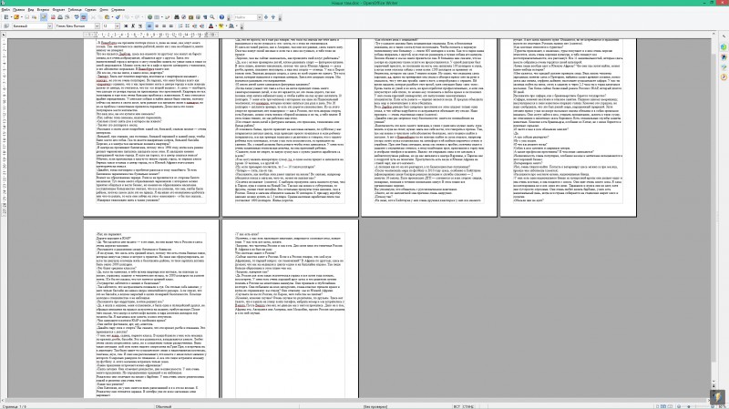Open Styles and Formatting window icon
This screenshot has height=409, width=729.
[x=6, y=26]
